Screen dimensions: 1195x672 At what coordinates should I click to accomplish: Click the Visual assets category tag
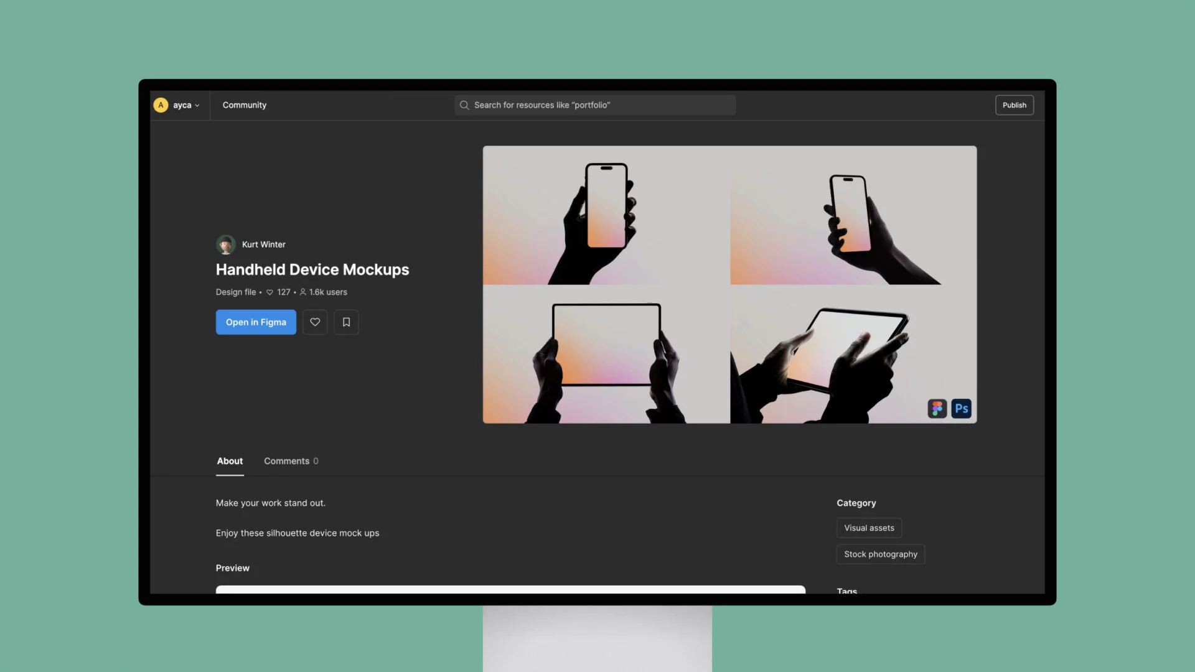click(868, 528)
